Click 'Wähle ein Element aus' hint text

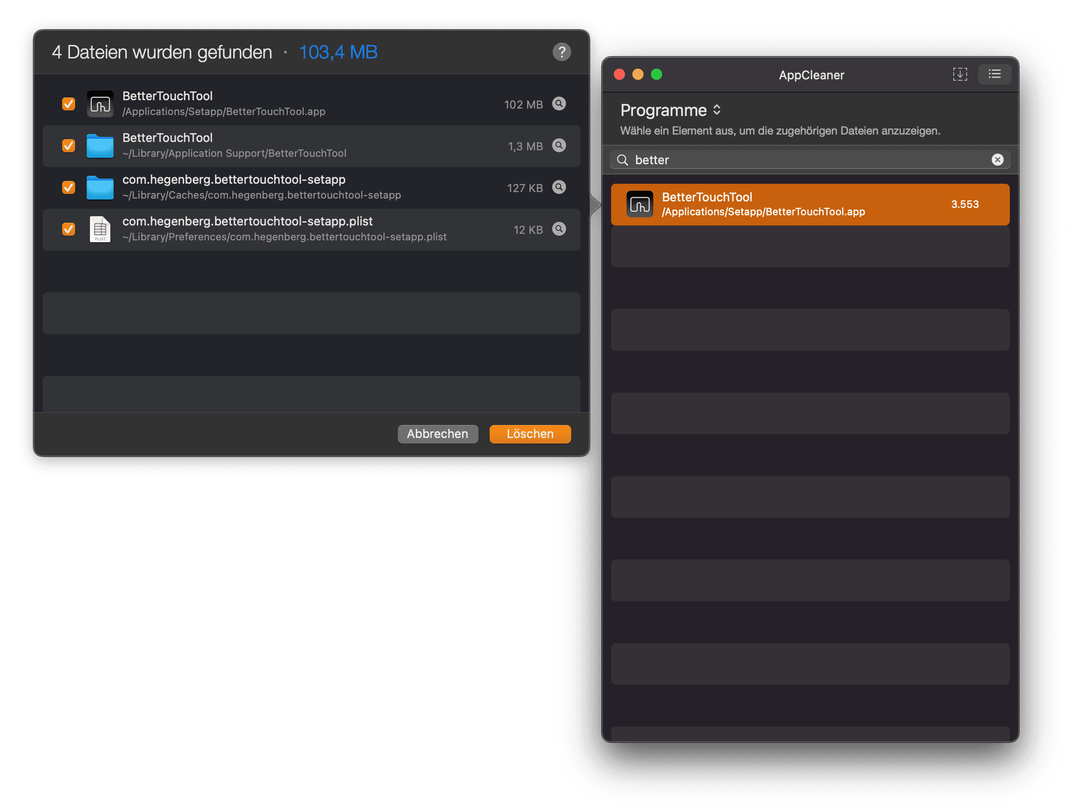(x=780, y=131)
